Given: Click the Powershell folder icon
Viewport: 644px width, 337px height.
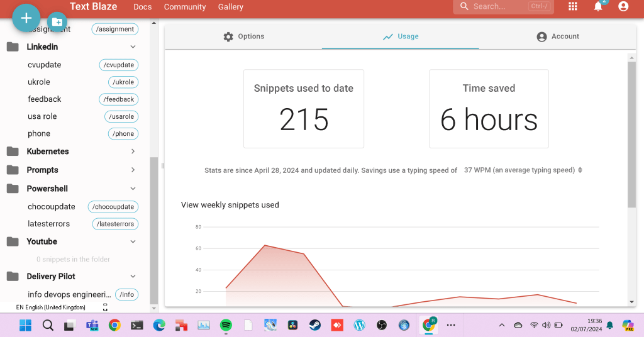Looking at the screenshot, I should (13, 189).
